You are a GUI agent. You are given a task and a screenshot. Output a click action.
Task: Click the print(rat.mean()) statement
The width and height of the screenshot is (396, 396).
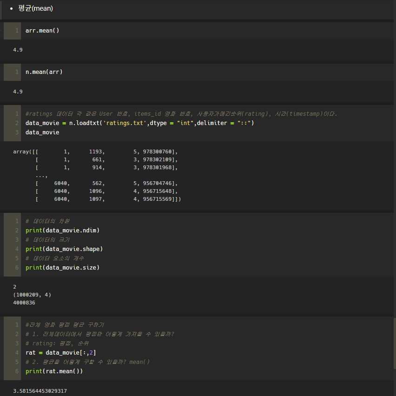click(53, 371)
